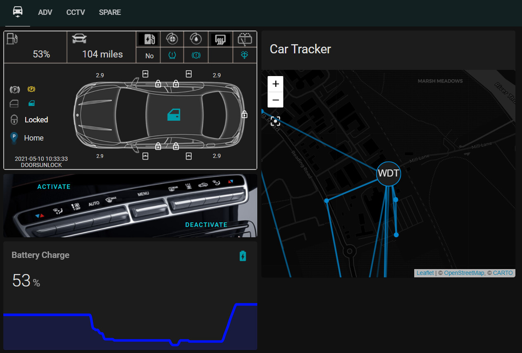Click the teal brake warning indicator icon
The height and width of the screenshot is (353, 522).
[x=196, y=55]
